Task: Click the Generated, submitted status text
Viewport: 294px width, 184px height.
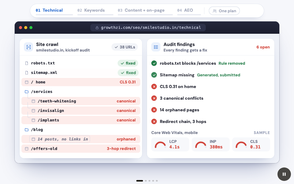Action: (218, 75)
